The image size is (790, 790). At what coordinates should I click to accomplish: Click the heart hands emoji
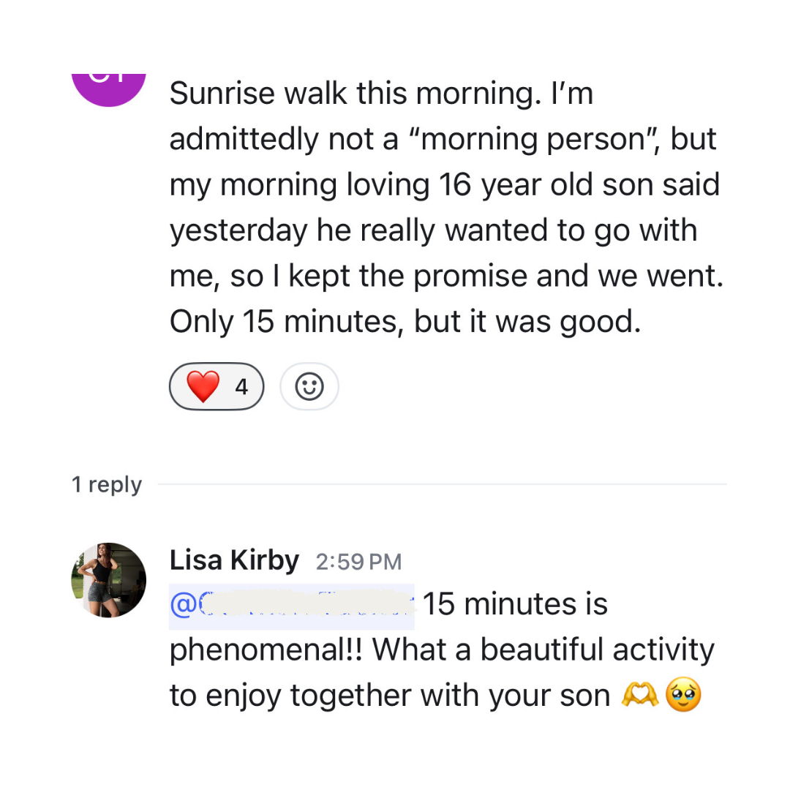coord(639,696)
